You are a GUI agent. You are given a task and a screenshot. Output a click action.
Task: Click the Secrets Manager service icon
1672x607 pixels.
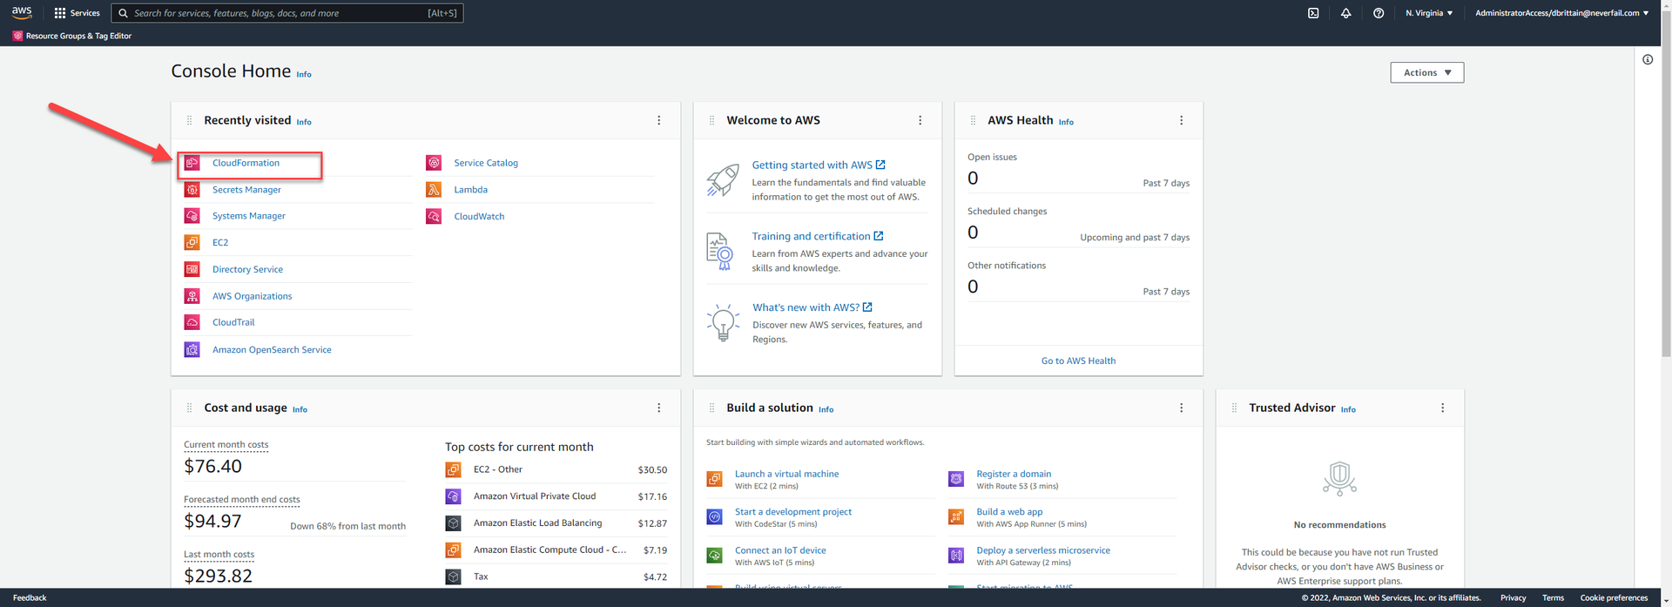pyautogui.click(x=192, y=189)
